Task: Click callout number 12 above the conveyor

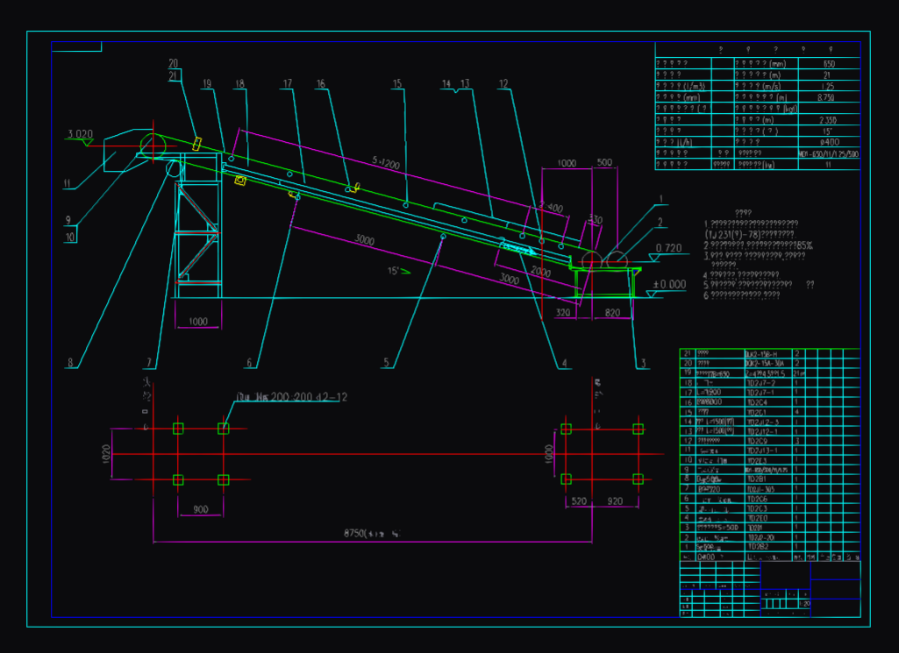Action: point(503,83)
